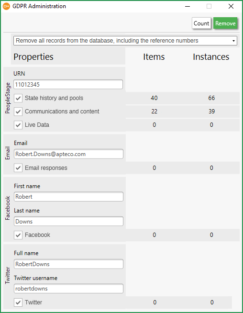The height and width of the screenshot is (313, 243).
Task: Click the PeopleStage vertical section label
Action: 8,98
